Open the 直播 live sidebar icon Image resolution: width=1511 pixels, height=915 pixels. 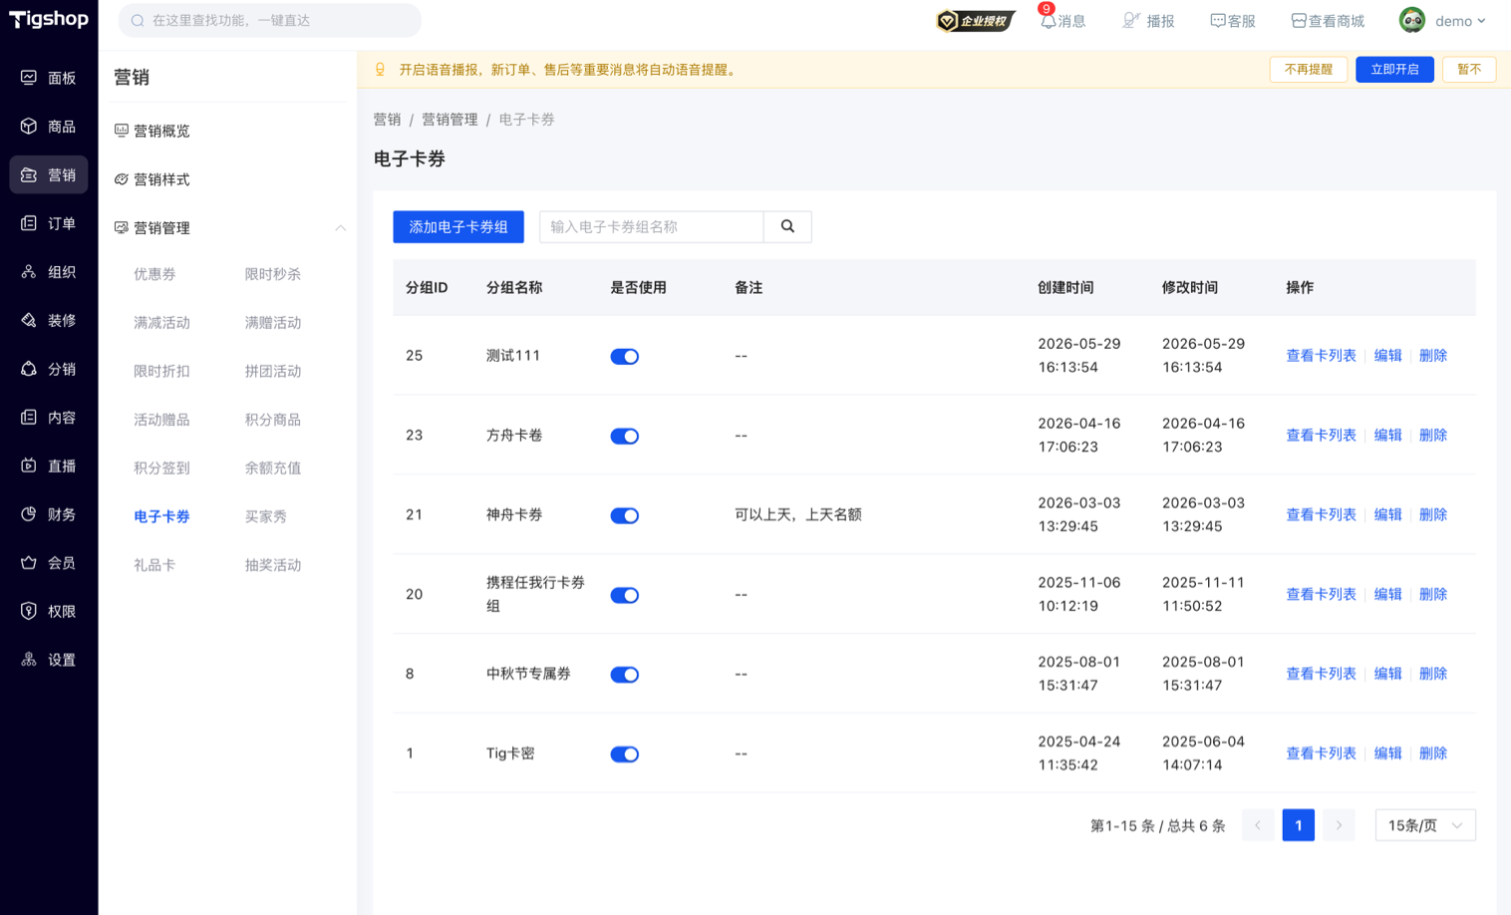[x=29, y=465]
